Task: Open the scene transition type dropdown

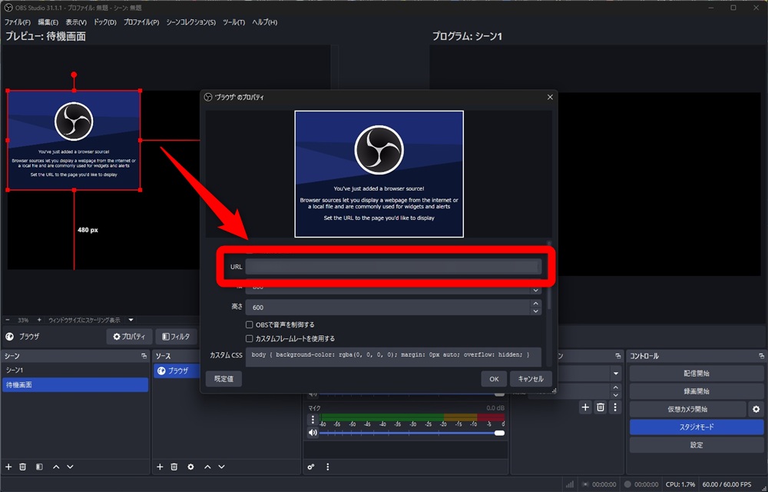Action: click(x=616, y=374)
